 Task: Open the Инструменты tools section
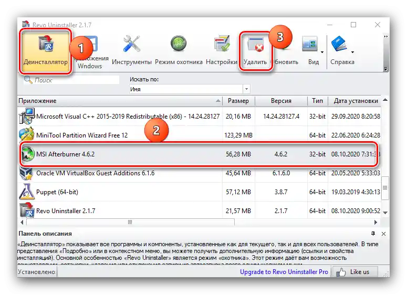pos(132,50)
